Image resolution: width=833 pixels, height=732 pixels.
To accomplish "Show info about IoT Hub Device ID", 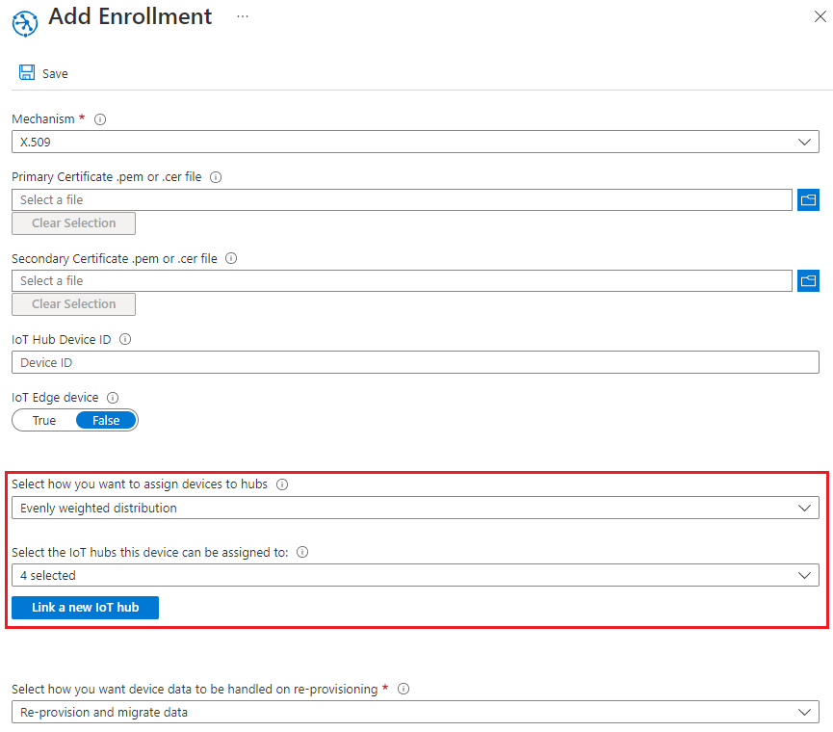I will (x=125, y=339).
